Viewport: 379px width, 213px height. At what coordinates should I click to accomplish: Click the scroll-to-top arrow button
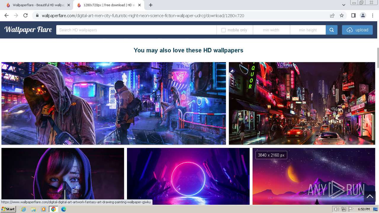pos(370,196)
